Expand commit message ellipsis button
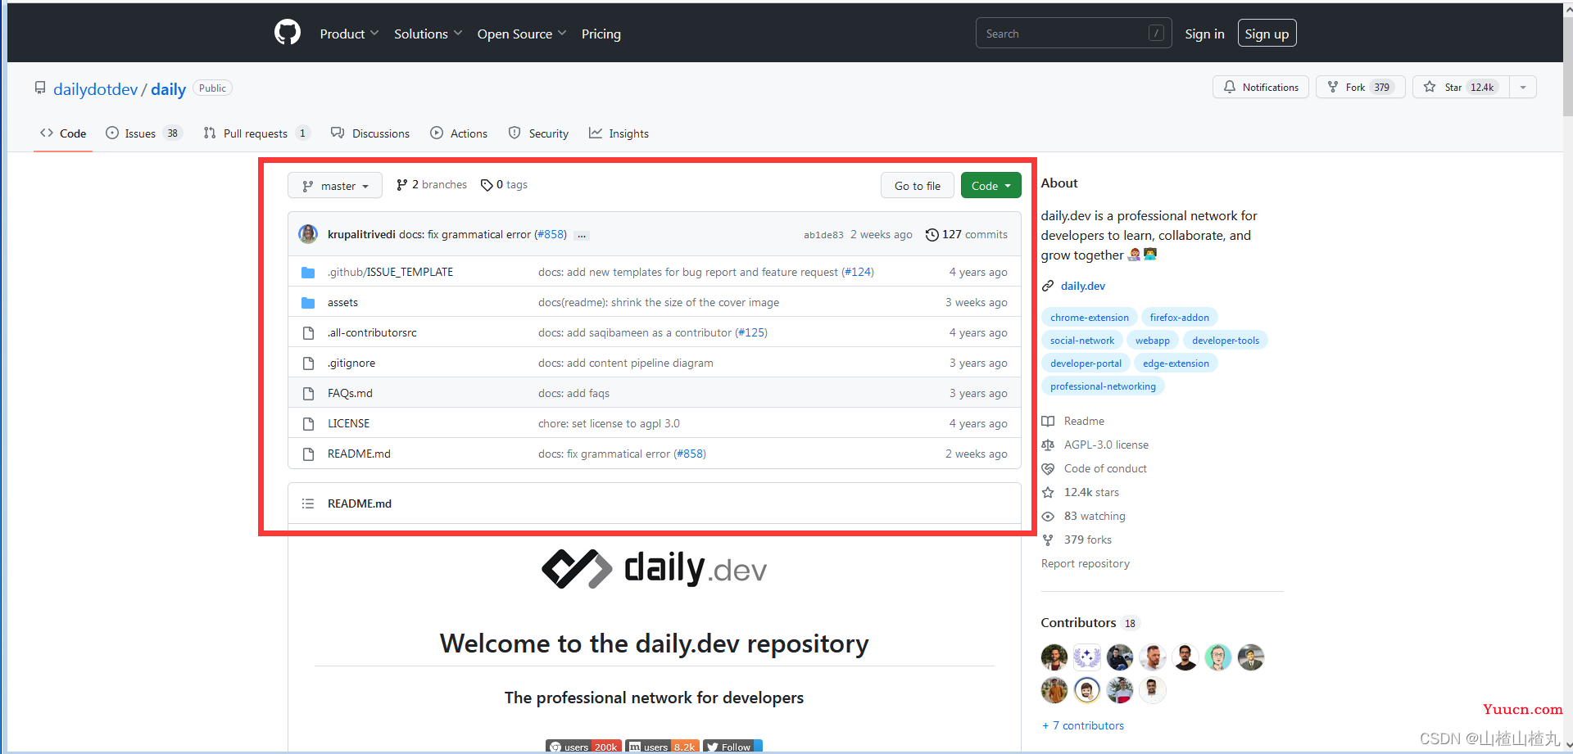The height and width of the screenshot is (754, 1573). click(x=582, y=236)
